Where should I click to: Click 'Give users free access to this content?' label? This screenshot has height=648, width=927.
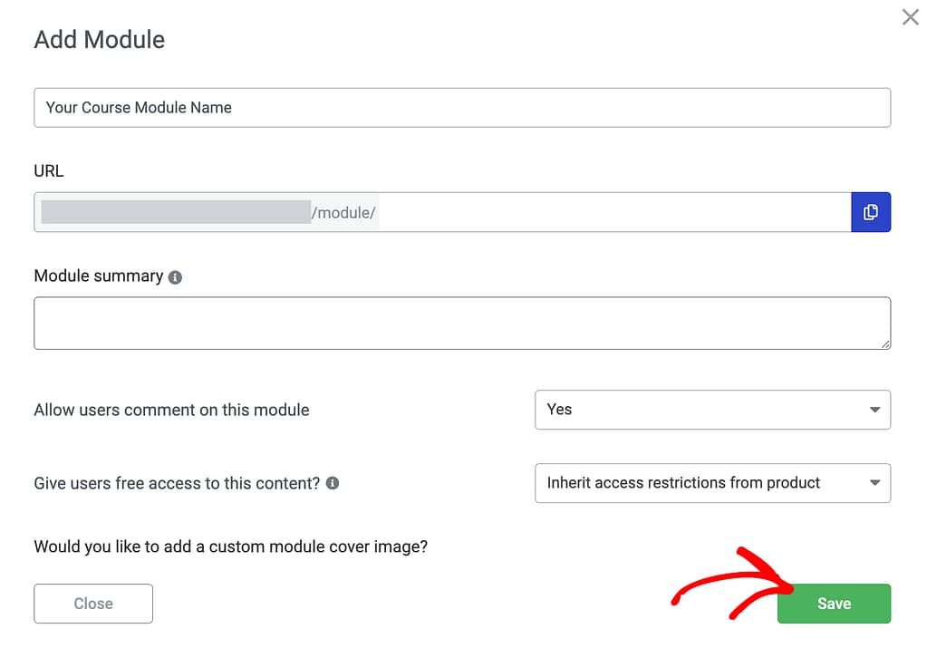[x=177, y=483]
